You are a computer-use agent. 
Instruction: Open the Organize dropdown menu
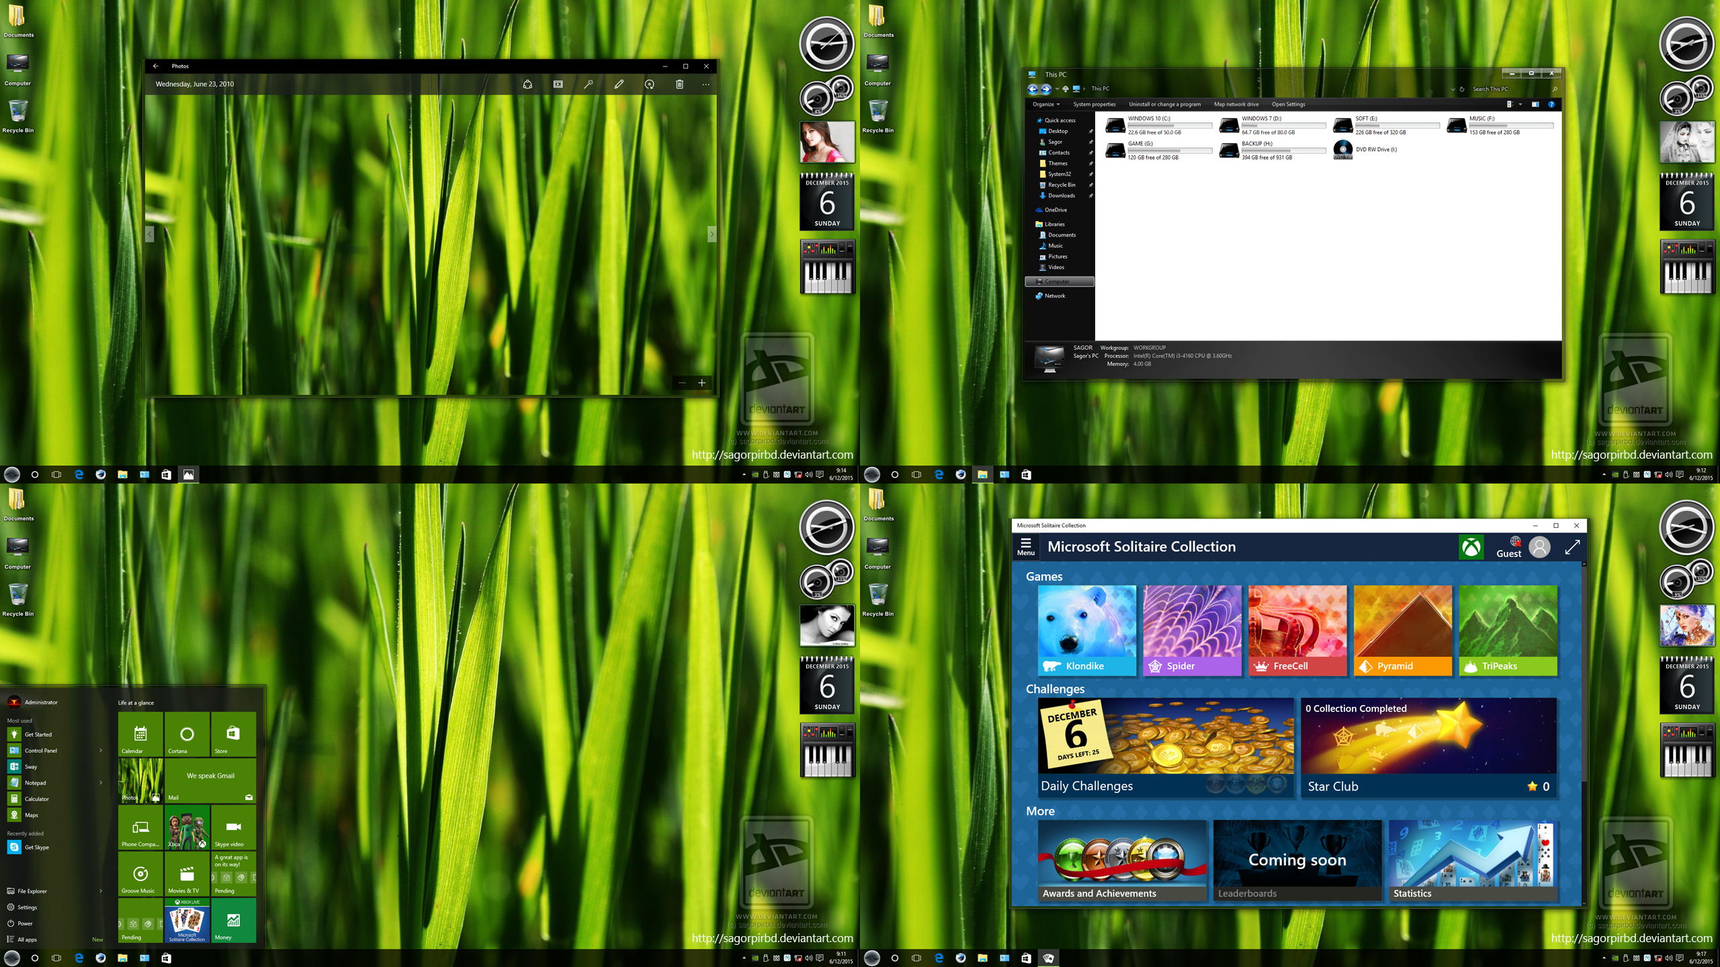(1046, 104)
